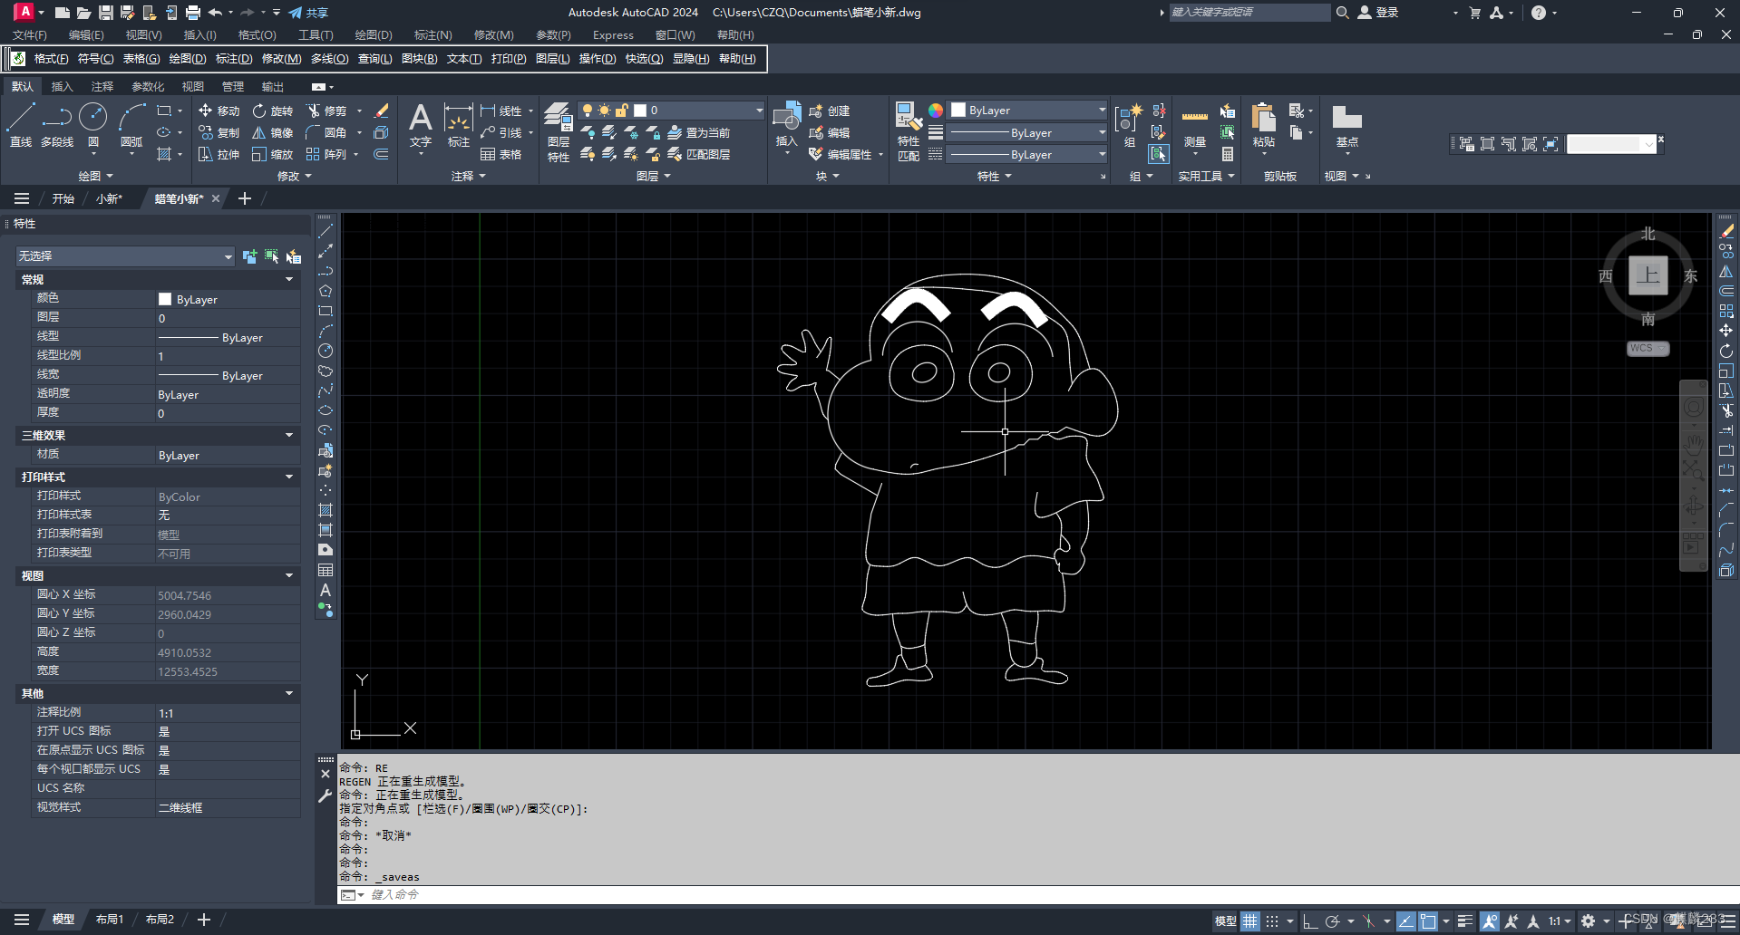1740x935 pixels.
Task: Click the Group (组) icon
Action: coord(1129,125)
